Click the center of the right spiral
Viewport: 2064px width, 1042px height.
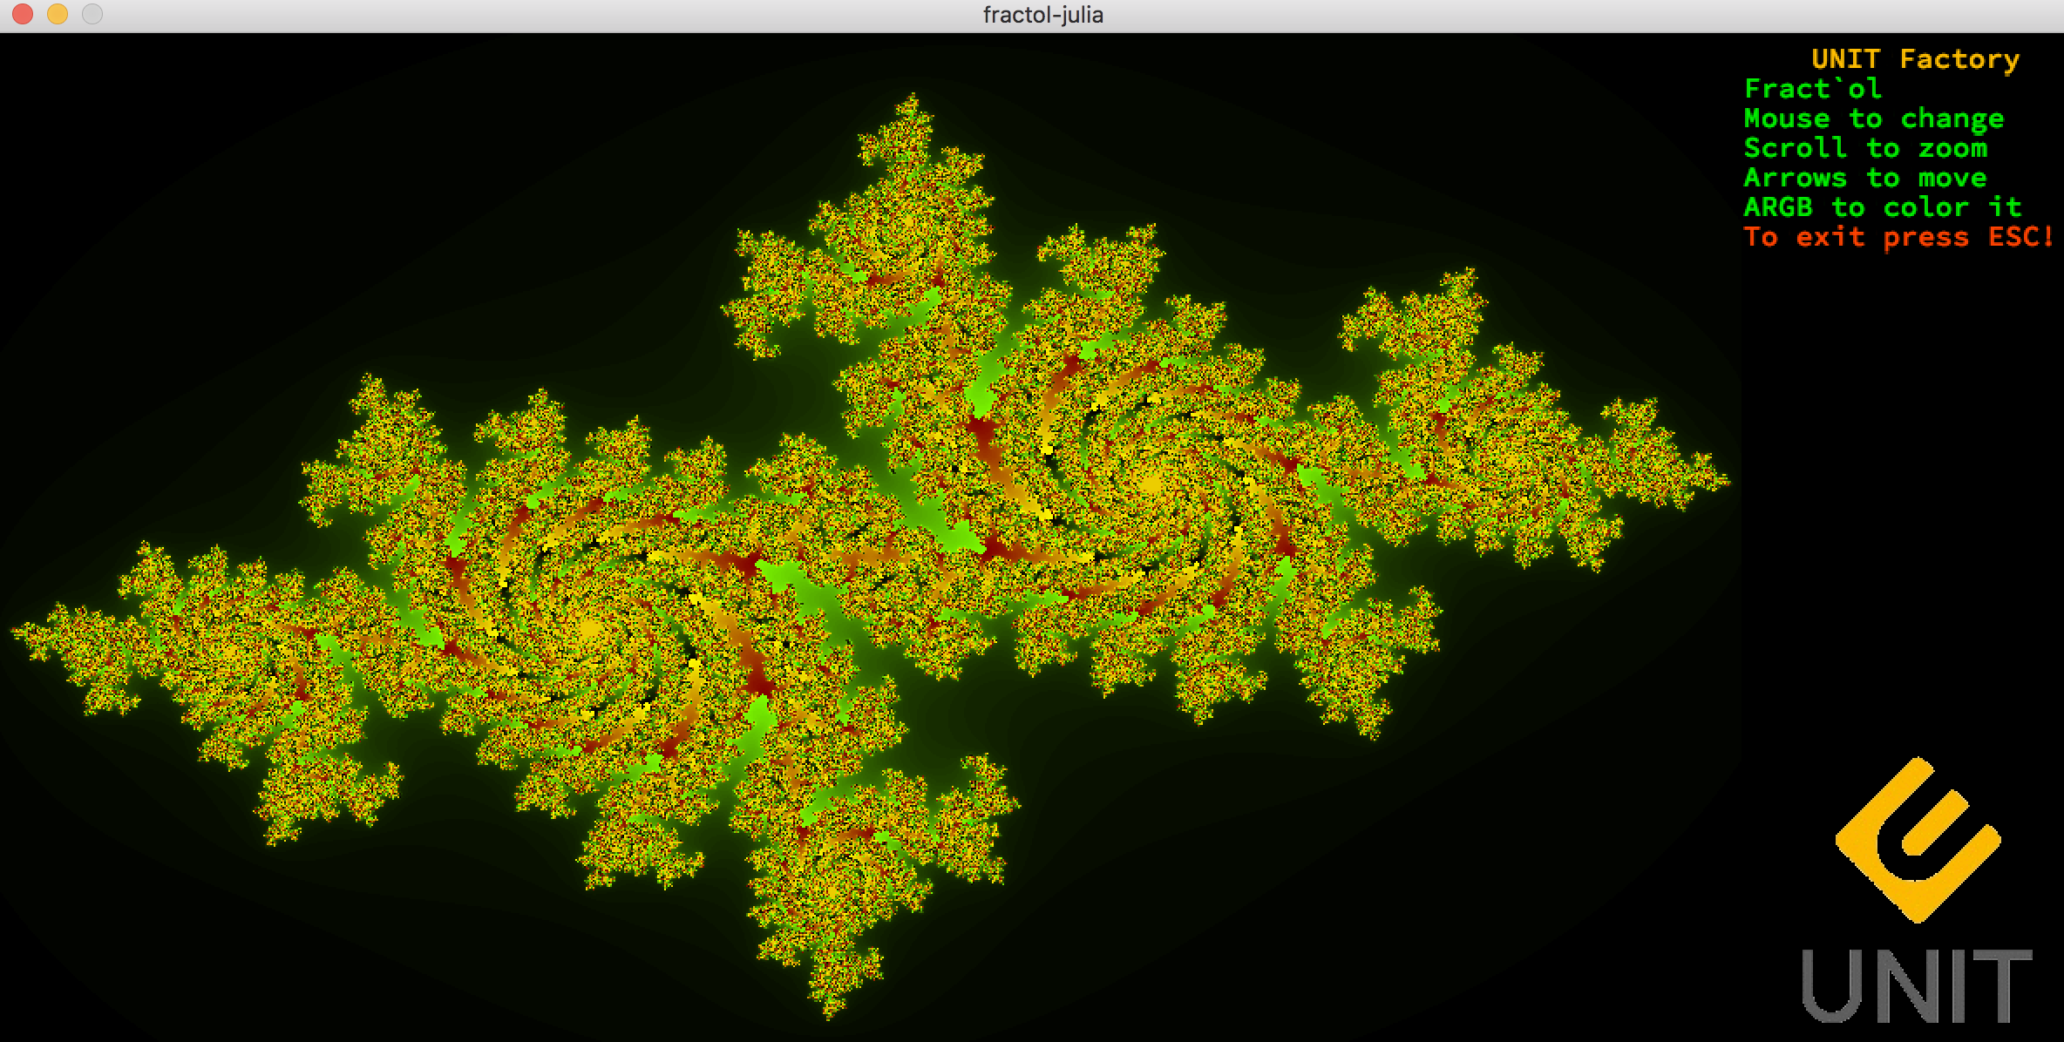[1152, 482]
